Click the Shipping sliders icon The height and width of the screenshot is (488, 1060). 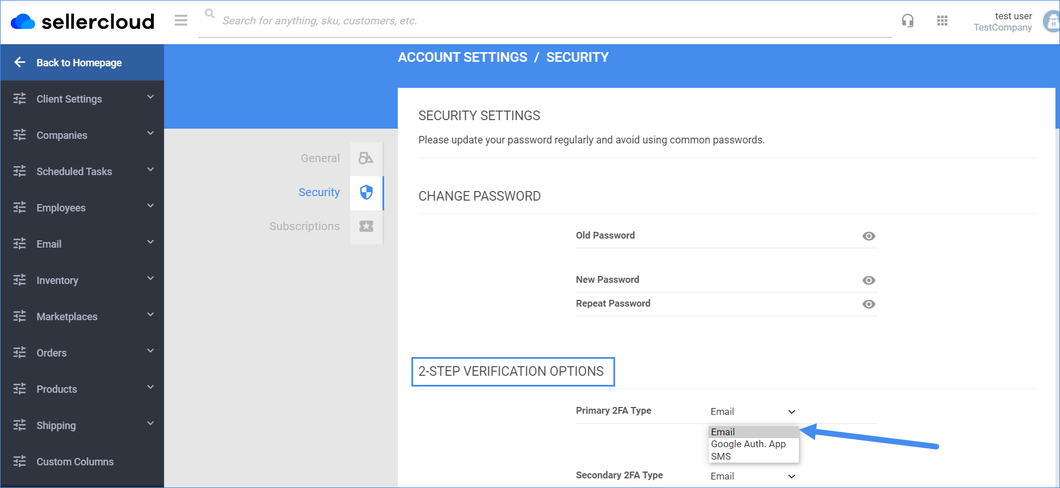[x=20, y=425]
